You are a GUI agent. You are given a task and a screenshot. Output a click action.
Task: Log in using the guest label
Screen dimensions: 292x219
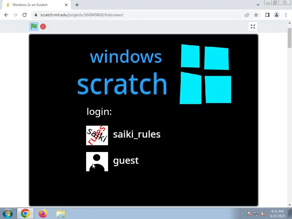pos(126,161)
